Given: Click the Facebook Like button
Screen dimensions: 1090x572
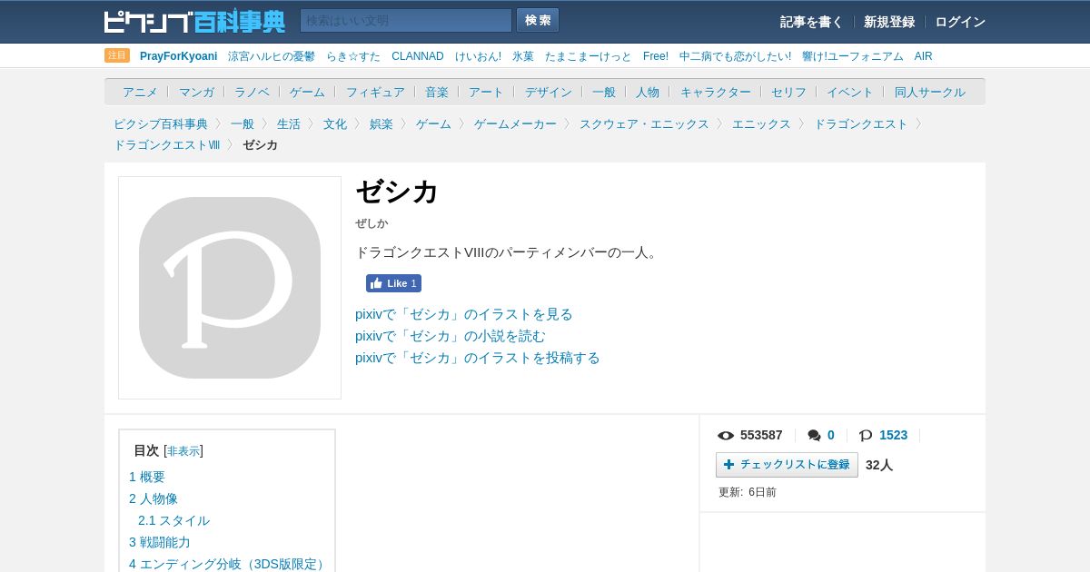Looking at the screenshot, I should 393,283.
